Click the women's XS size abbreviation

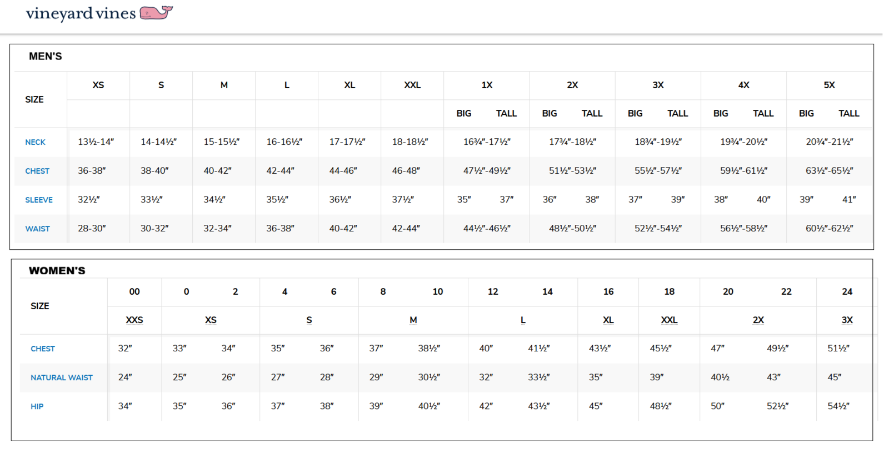pyautogui.click(x=211, y=320)
